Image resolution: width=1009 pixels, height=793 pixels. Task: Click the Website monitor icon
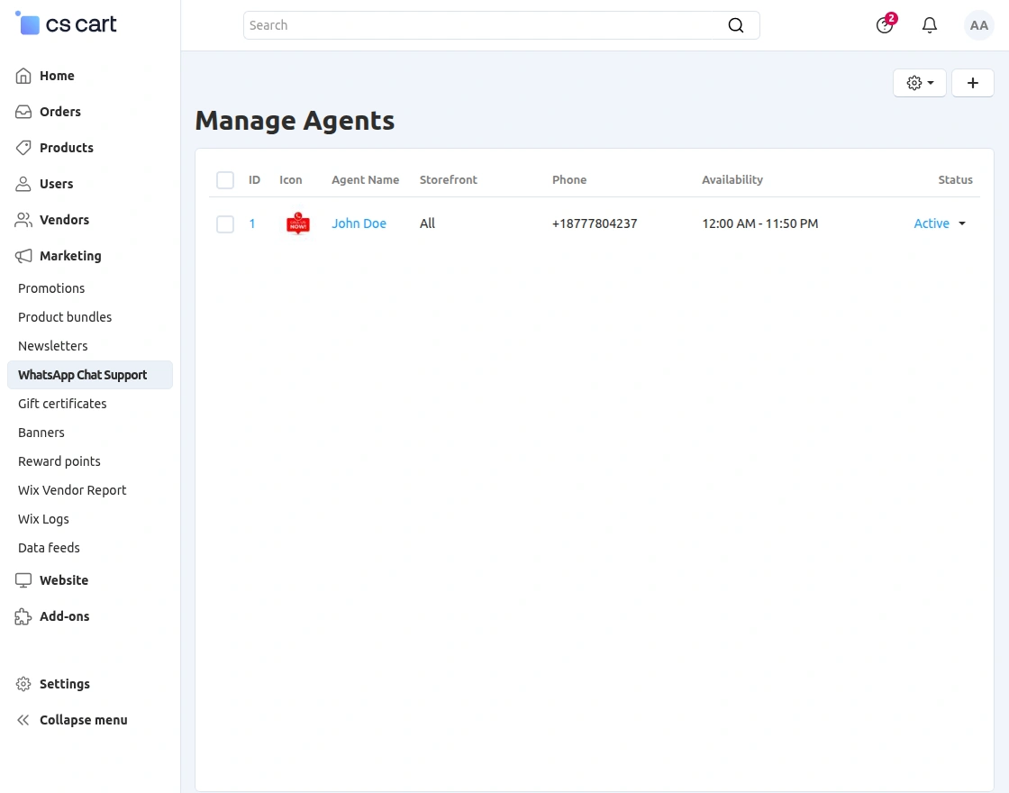[x=23, y=580]
